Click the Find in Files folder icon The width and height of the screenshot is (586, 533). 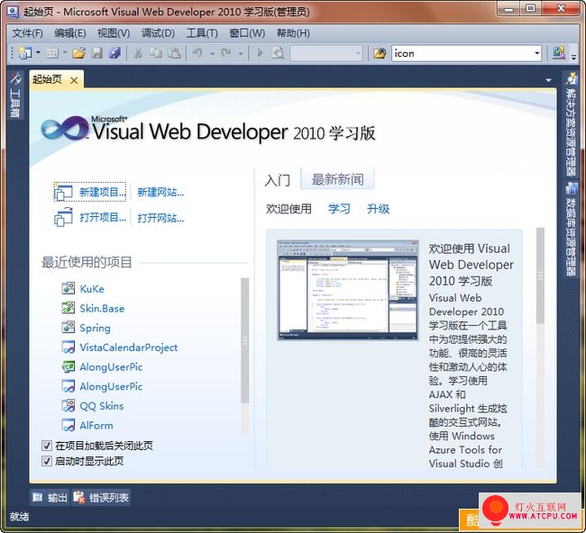[x=380, y=53]
